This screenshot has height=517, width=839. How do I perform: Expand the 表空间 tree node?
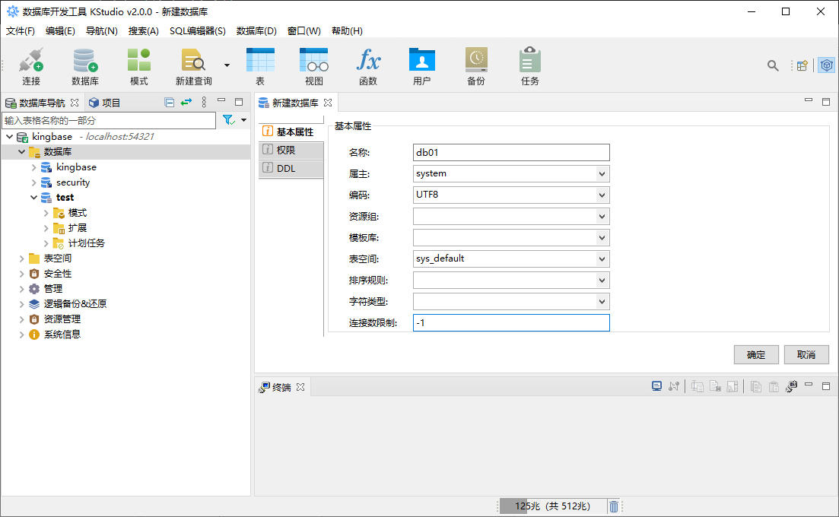[21, 258]
